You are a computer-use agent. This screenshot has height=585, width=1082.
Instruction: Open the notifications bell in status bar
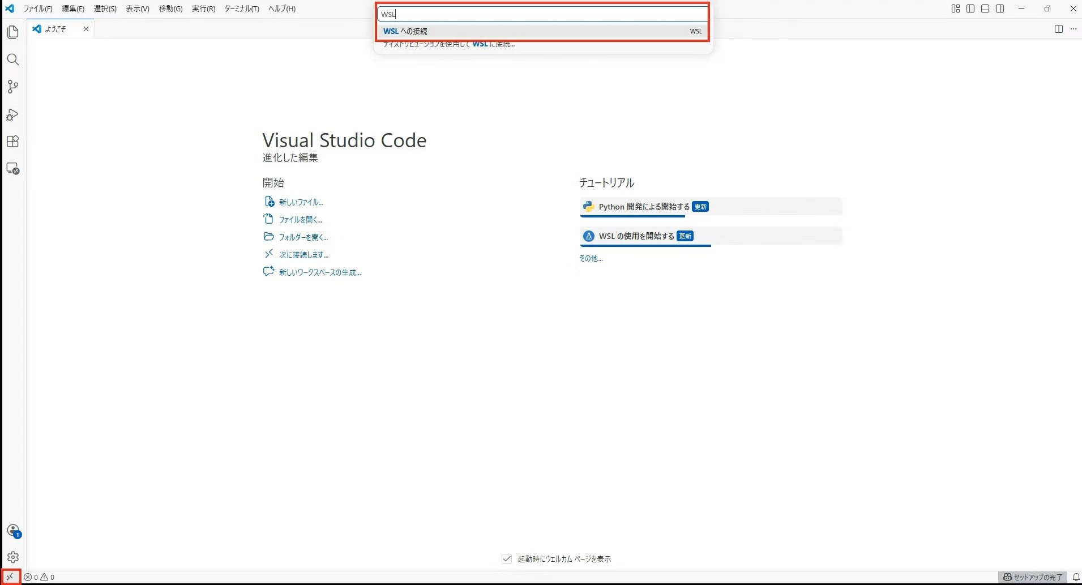pos(1076,577)
